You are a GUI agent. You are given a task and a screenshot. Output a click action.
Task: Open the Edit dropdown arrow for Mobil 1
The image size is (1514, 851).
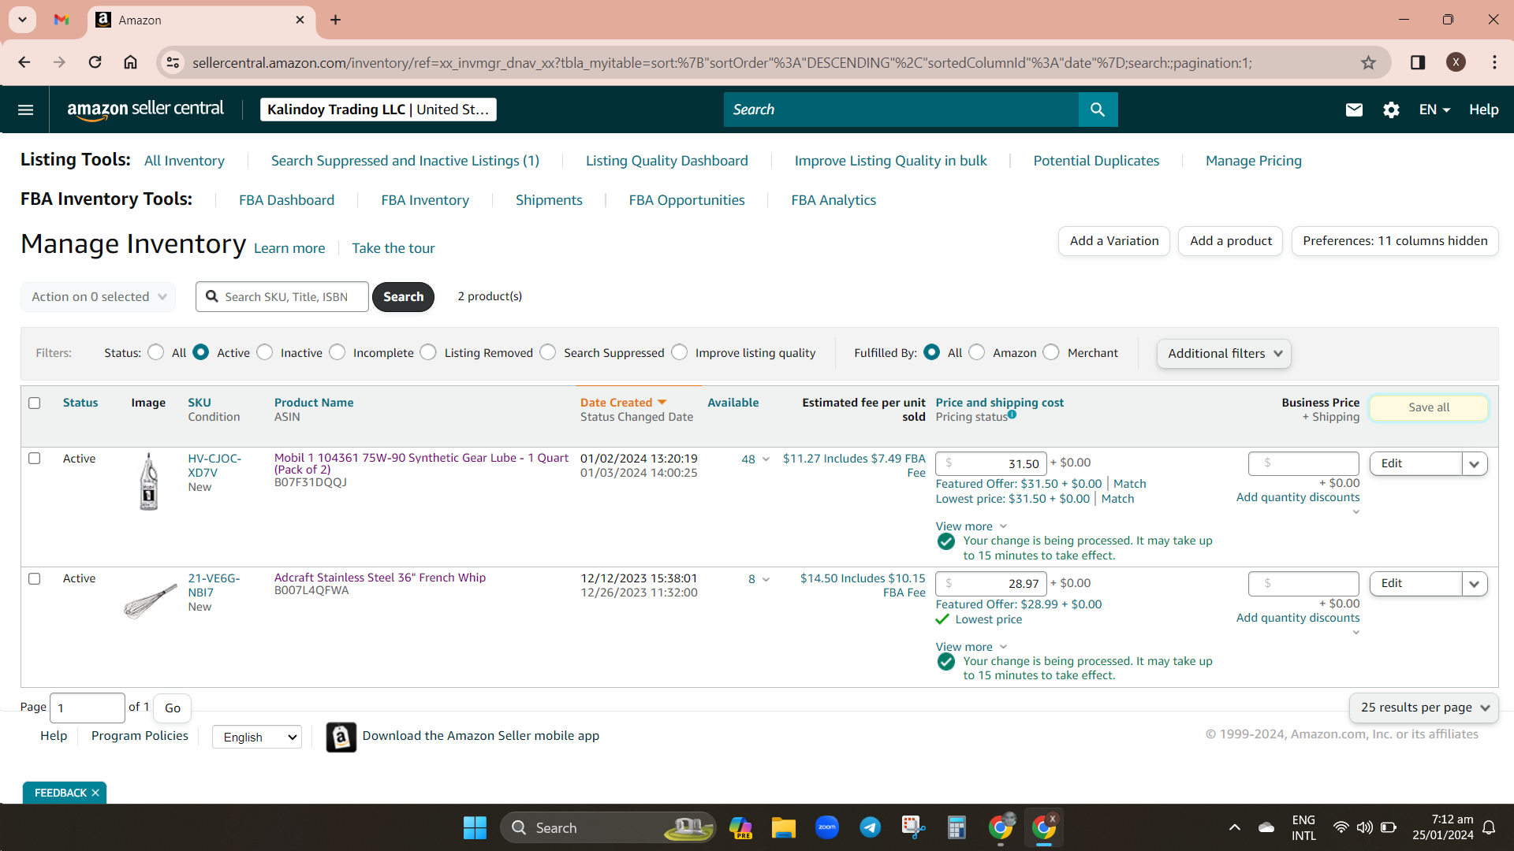coord(1475,464)
